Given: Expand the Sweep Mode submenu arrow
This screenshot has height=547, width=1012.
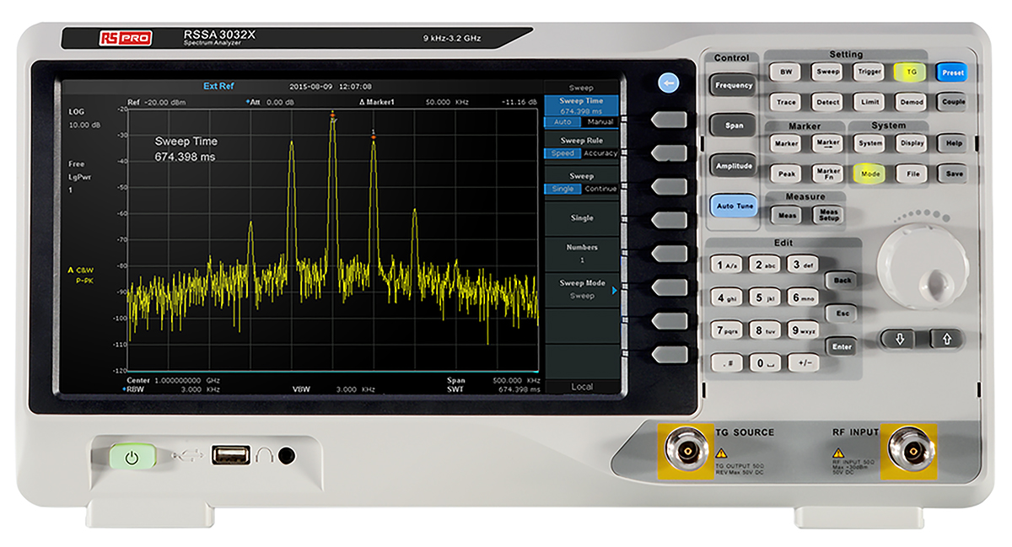Looking at the screenshot, I should pyautogui.click(x=614, y=290).
